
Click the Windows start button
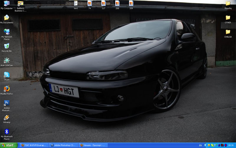8,145
